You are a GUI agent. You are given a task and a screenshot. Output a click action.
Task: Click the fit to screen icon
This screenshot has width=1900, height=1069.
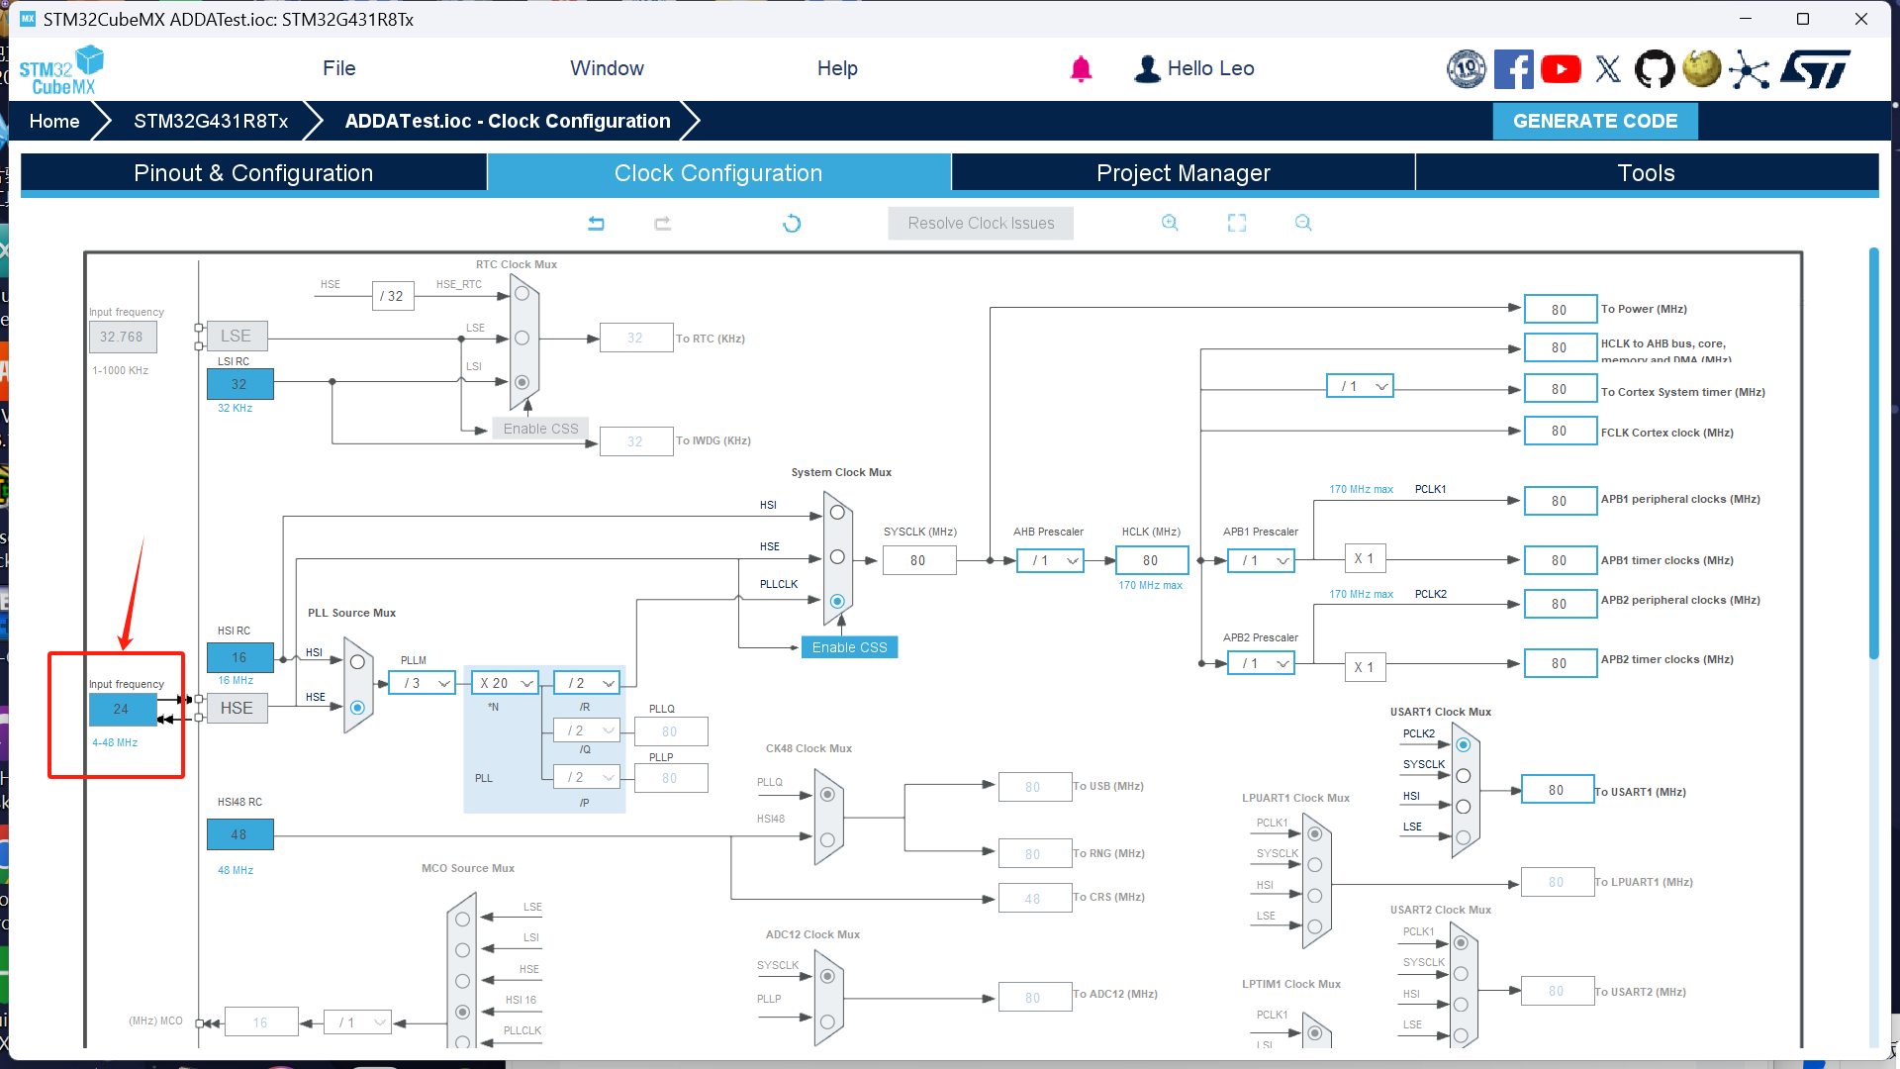click(1237, 223)
